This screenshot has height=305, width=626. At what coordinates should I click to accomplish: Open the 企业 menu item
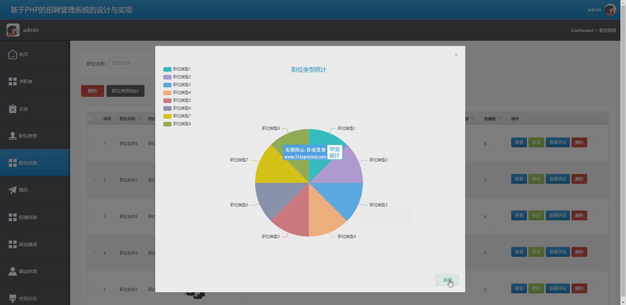pyautogui.click(x=35, y=109)
